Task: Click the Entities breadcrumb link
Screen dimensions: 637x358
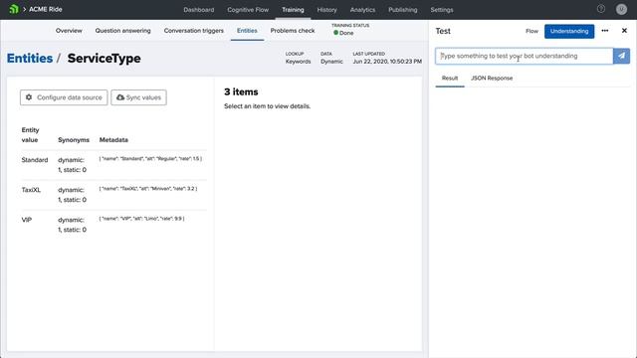Action: (30, 58)
